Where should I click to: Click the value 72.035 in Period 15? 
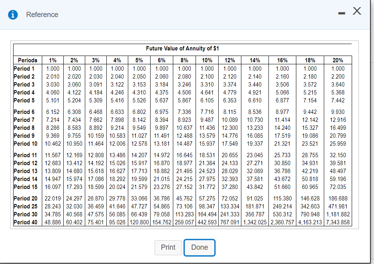click(x=338, y=187)
